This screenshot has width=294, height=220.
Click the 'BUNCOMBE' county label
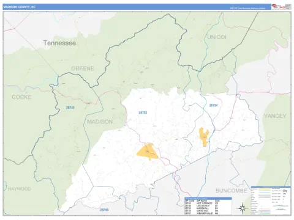(232, 191)
